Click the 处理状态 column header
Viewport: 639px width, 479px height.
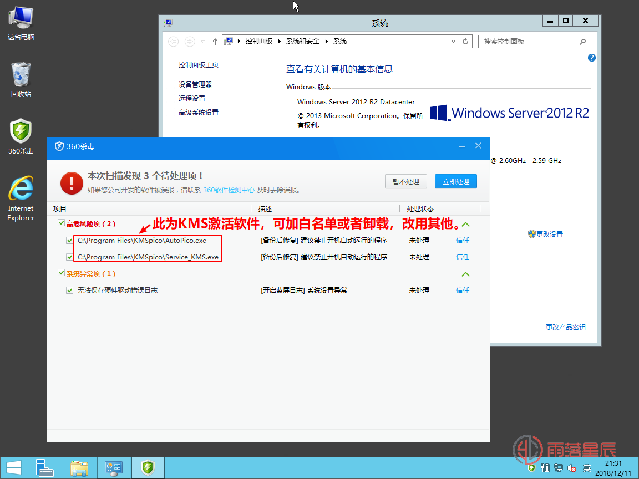pyautogui.click(x=420, y=208)
